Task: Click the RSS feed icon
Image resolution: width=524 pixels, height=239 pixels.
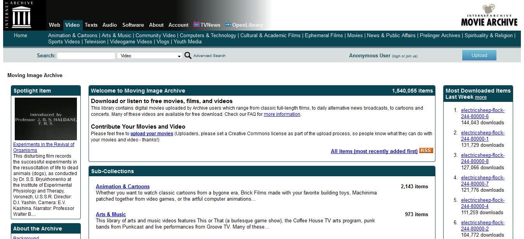Action: 426,151
